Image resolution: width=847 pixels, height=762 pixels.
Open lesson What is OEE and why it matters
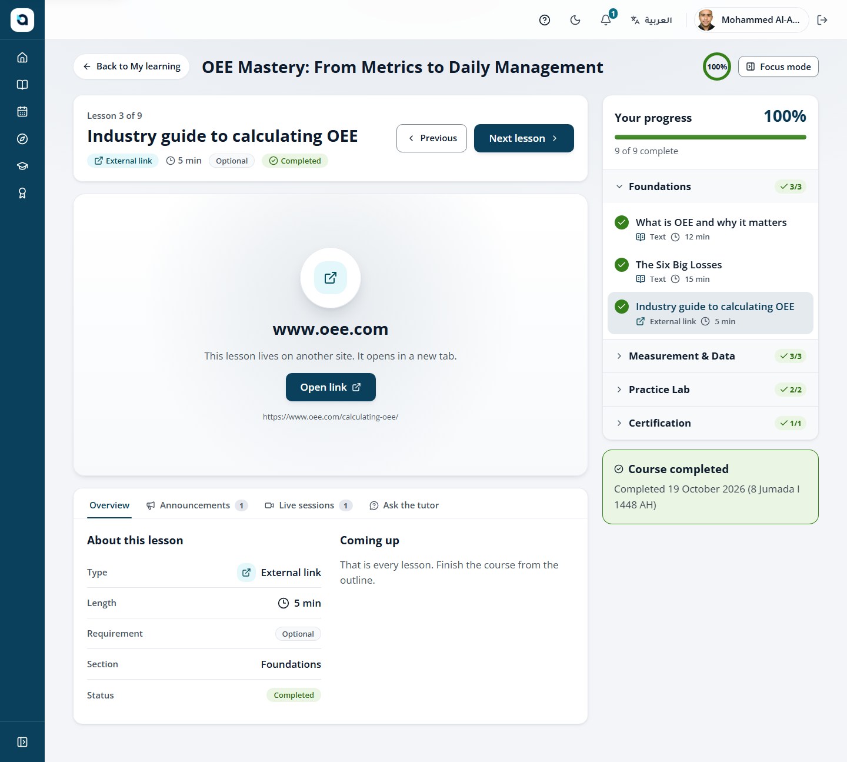[711, 229]
